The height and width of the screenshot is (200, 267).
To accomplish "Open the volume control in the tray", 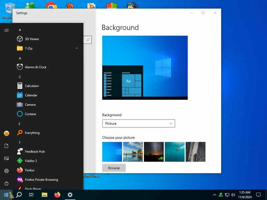I will coord(233,195).
